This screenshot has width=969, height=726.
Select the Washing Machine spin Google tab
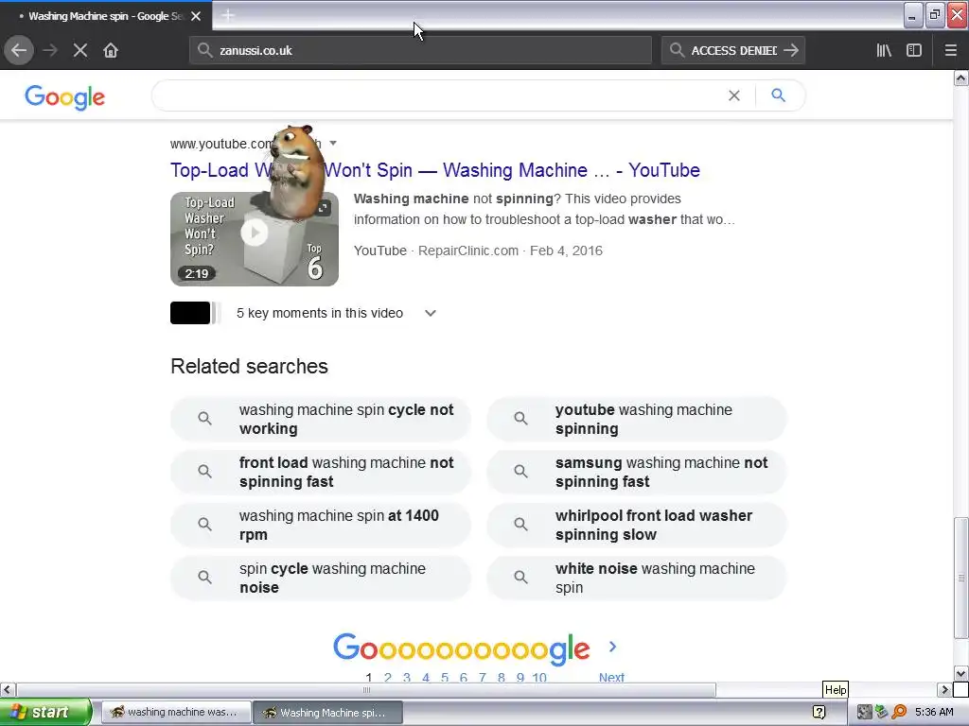point(106,16)
